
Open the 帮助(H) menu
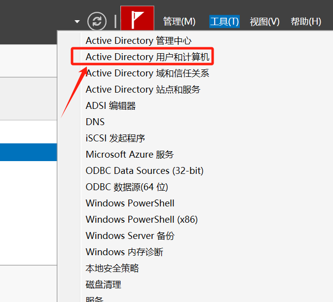(x=306, y=22)
